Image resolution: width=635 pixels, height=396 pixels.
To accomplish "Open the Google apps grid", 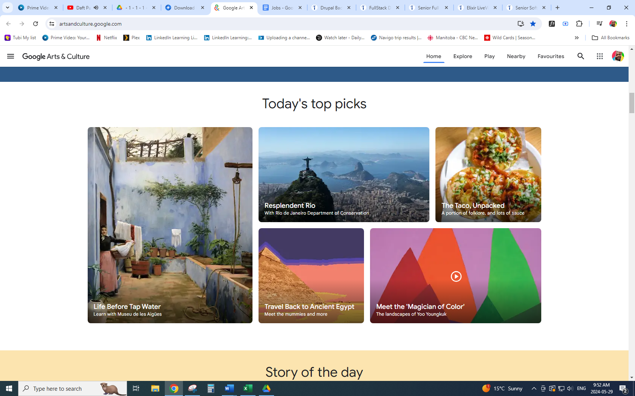I will [x=599, y=56].
